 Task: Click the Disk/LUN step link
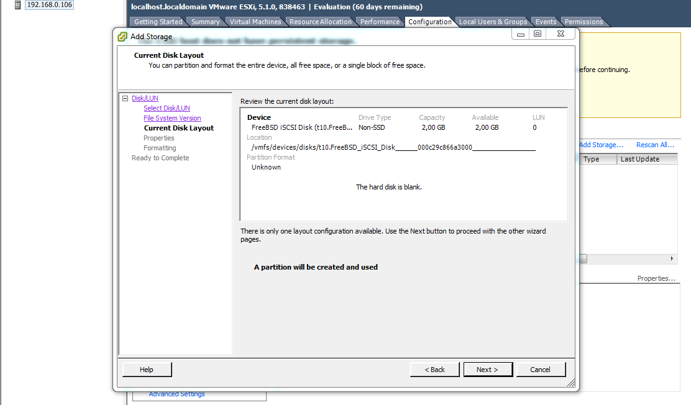click(x=145, y=98)
